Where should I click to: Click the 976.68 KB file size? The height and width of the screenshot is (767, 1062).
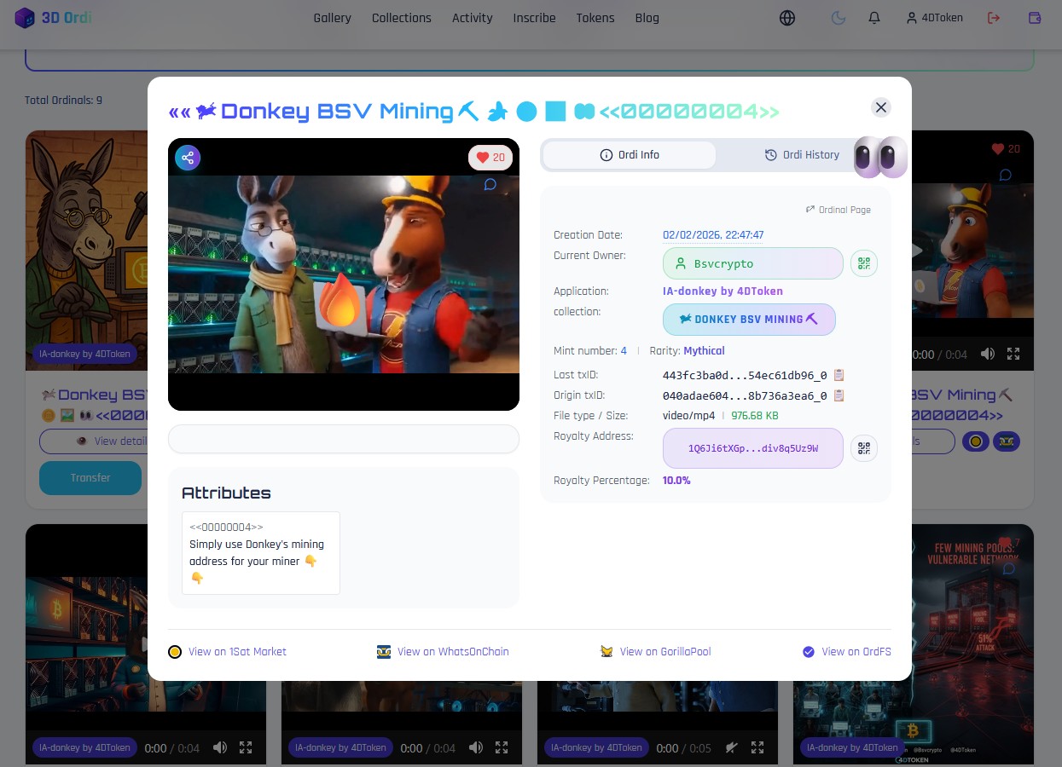754,416
